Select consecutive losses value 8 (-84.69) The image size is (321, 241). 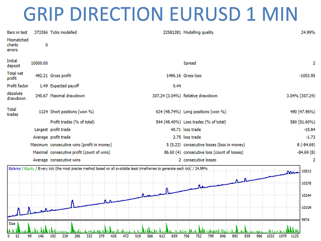(306, 145)
